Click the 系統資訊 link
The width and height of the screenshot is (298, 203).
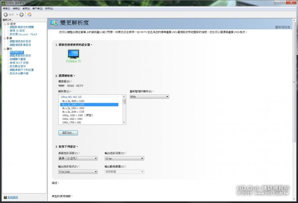click(13, 197)
